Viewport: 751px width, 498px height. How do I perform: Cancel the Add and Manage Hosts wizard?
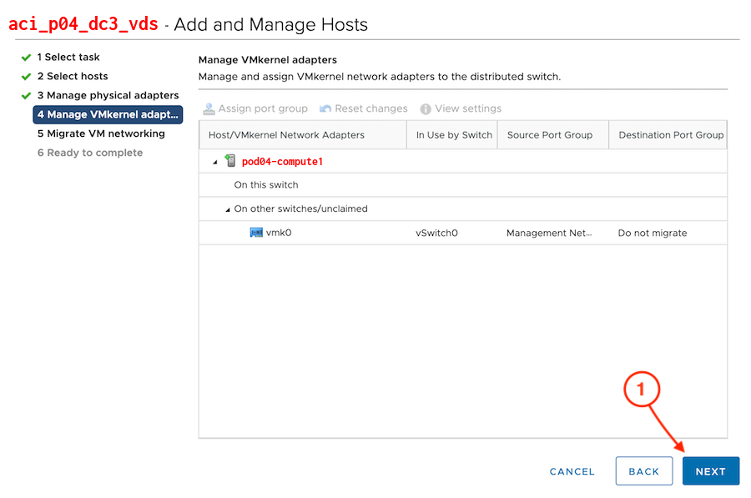click(x=572, y=471)
